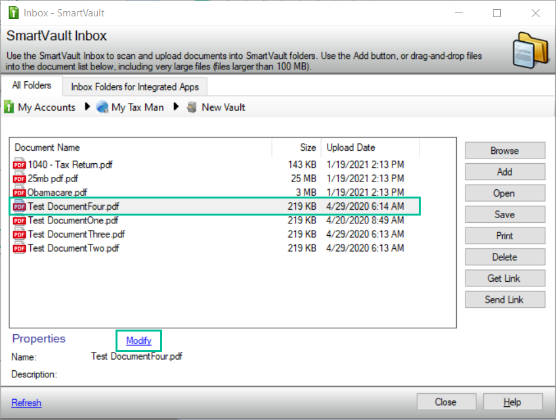Screen dimensions: 556x420
Task: Click the Get Link button
Action: [505, 278]
